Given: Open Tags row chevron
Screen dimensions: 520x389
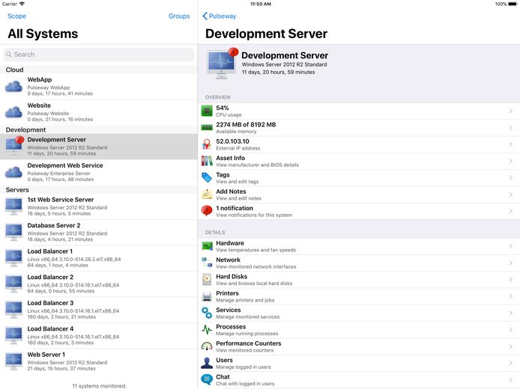Looking at the screenshot, I should 511,178.
